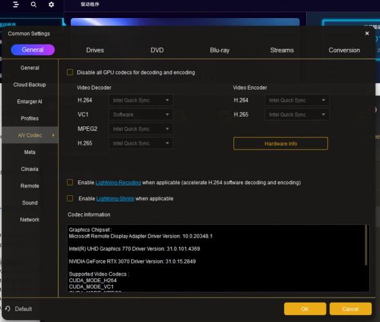Click the Default button label
The width and height of the screenshot is (380, 322).
pos(23,309)
